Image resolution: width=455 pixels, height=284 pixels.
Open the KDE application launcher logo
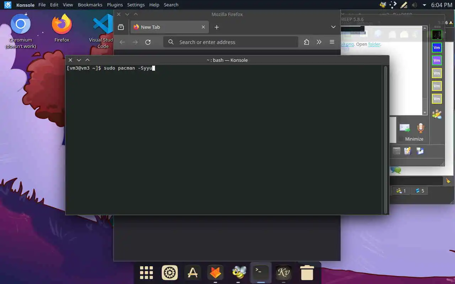pos(7,5)
